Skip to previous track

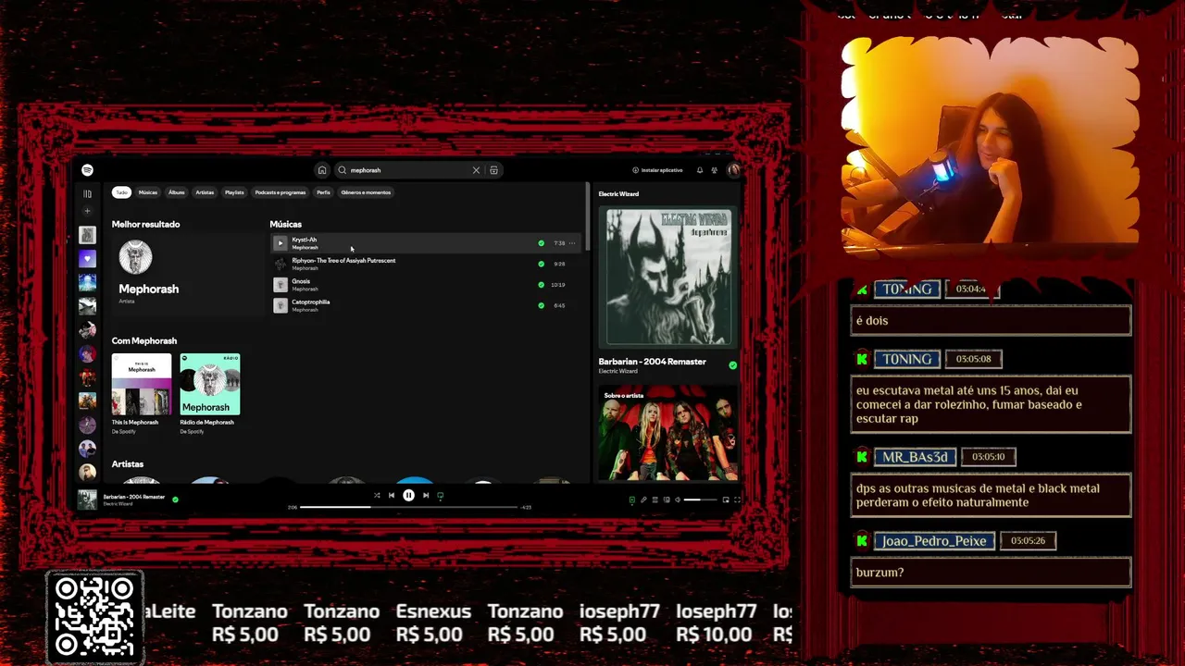coord(392,496)
